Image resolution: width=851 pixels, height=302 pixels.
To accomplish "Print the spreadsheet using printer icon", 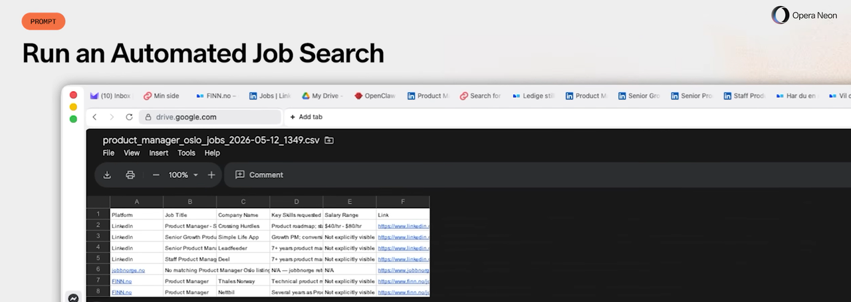I will tap(130, 175).
